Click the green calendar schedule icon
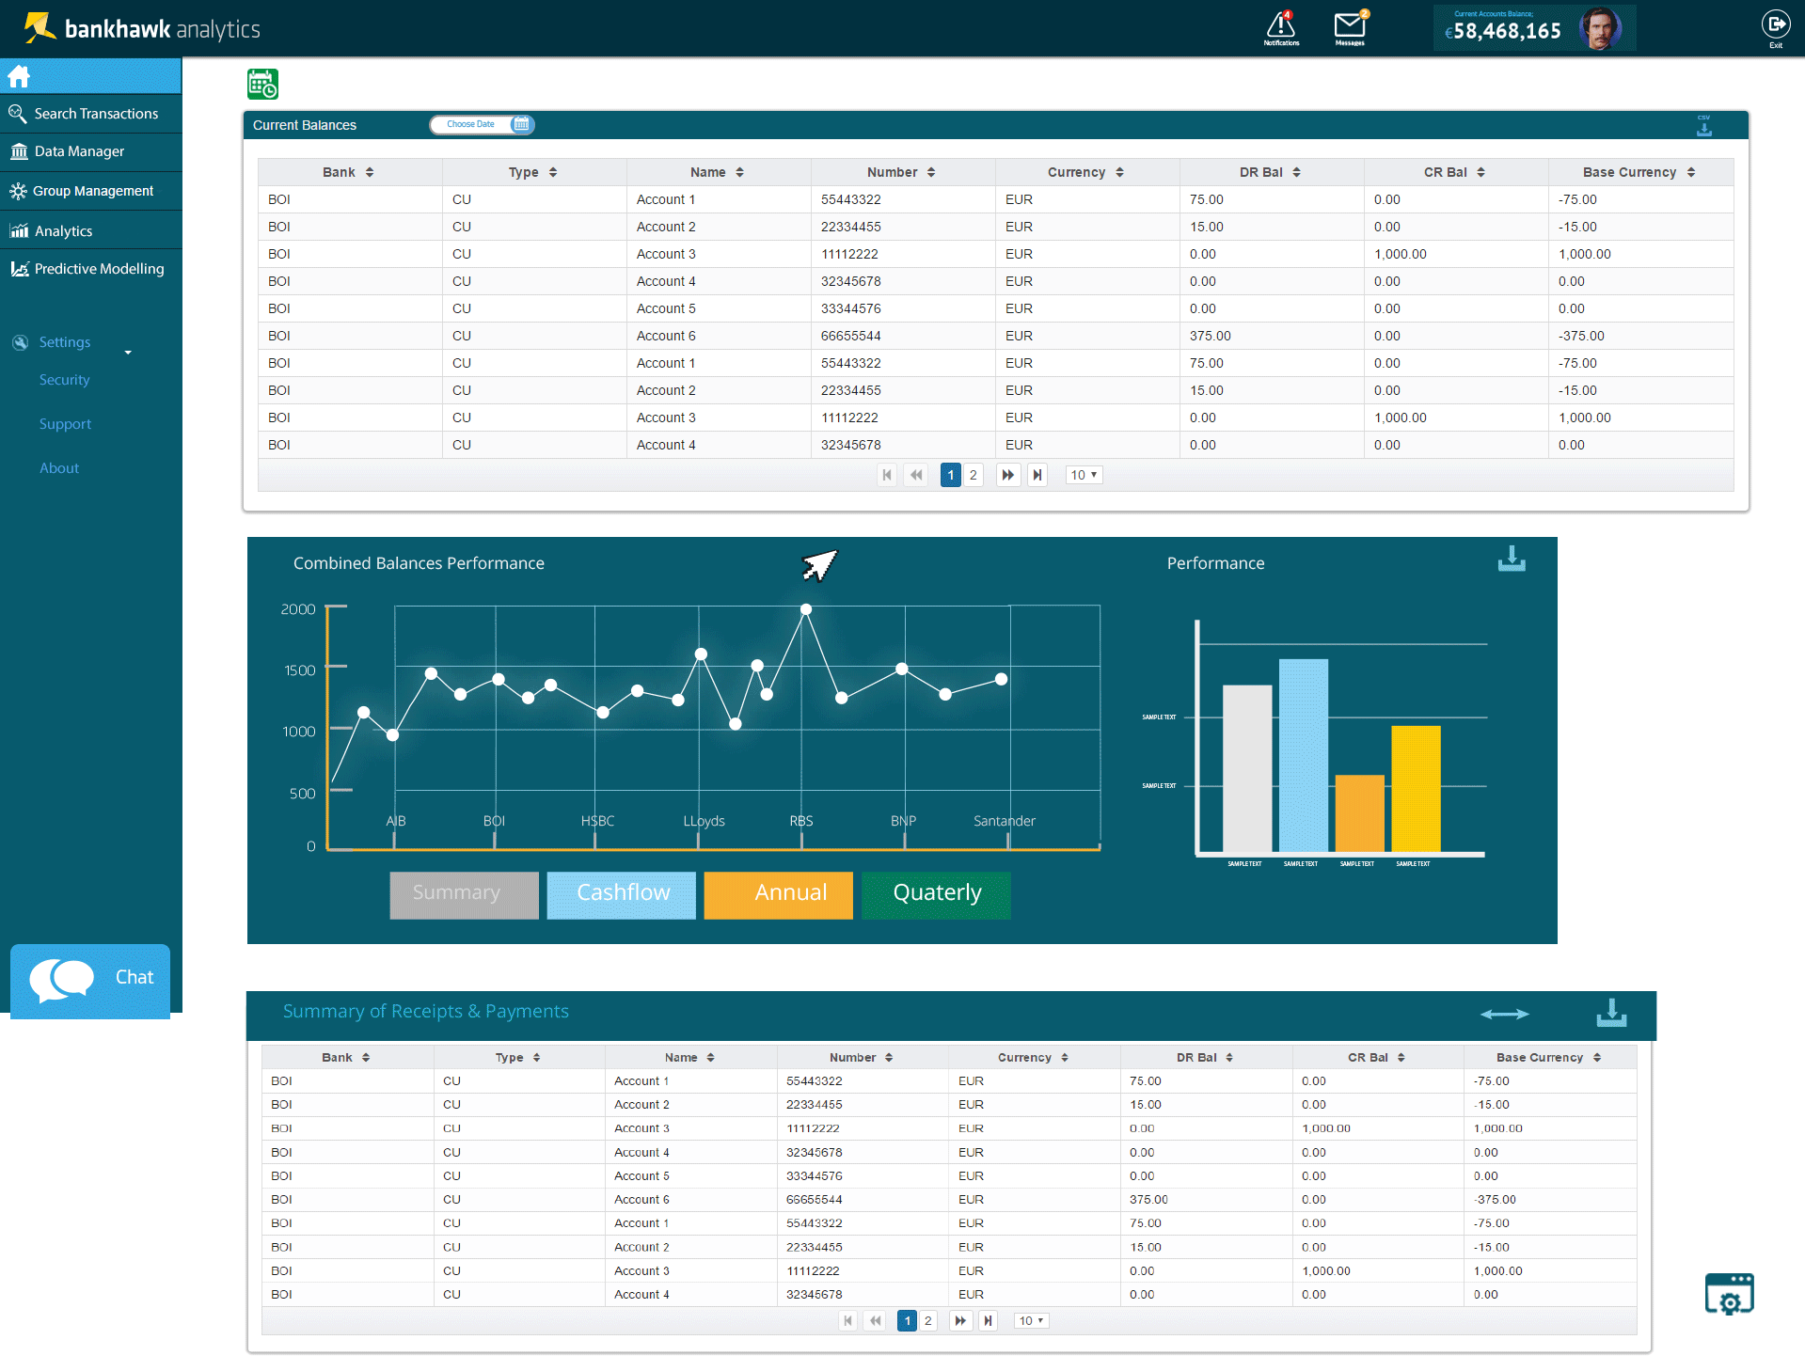 coord(262,85)
